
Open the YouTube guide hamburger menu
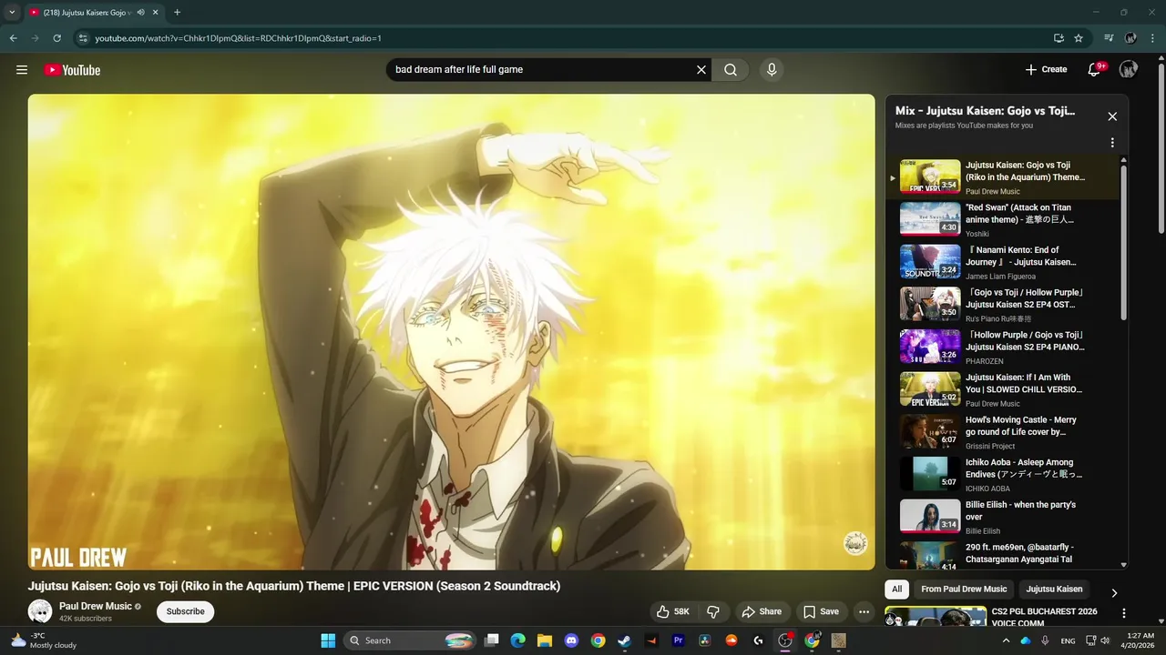coord(22,70)
